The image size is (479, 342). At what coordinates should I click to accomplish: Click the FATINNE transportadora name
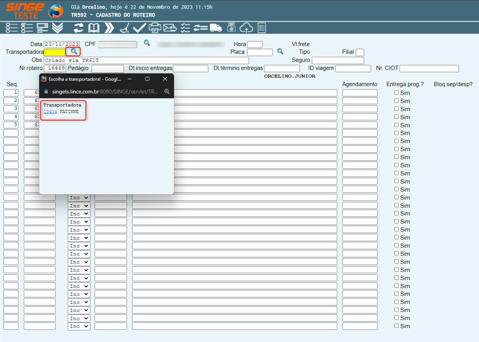tap(69, 112)
